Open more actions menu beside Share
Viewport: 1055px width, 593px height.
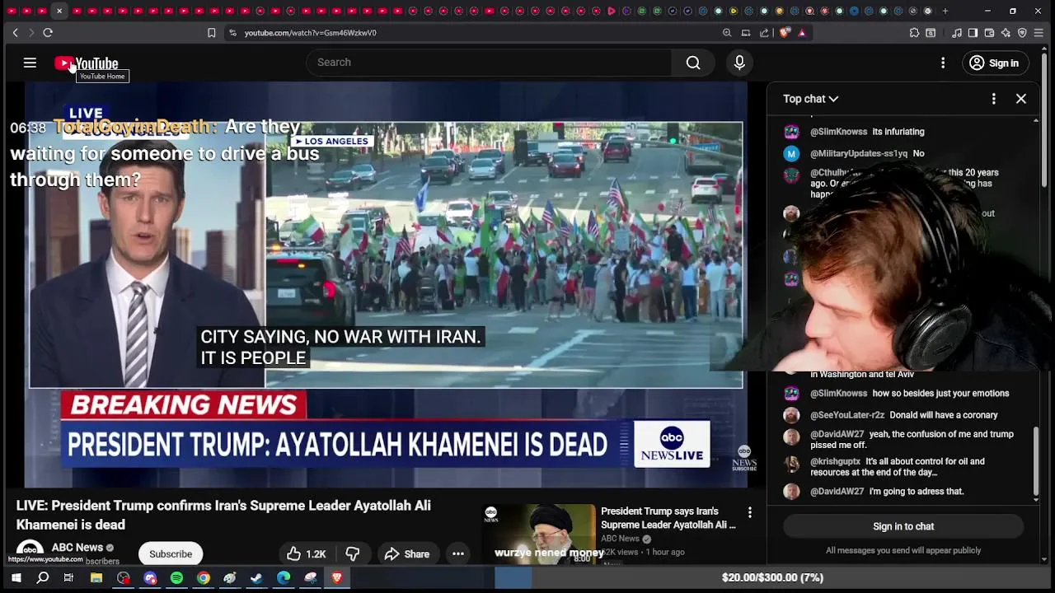[x=458, y=554]
